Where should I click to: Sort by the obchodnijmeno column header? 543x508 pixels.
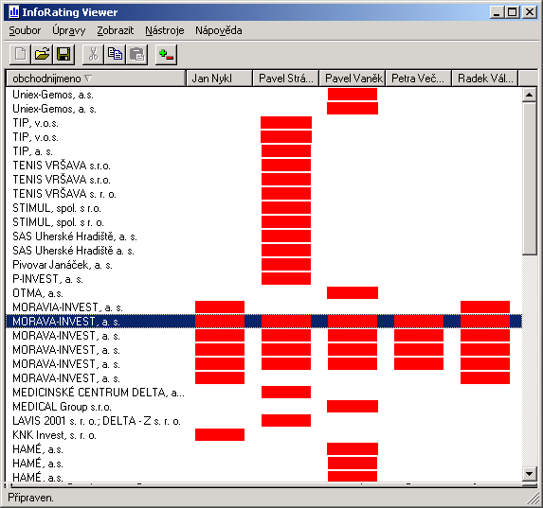pyautogui.click(x=96, y=79)
